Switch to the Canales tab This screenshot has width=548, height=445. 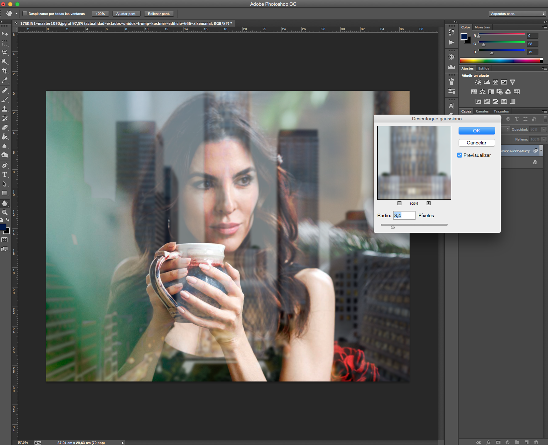482,111
